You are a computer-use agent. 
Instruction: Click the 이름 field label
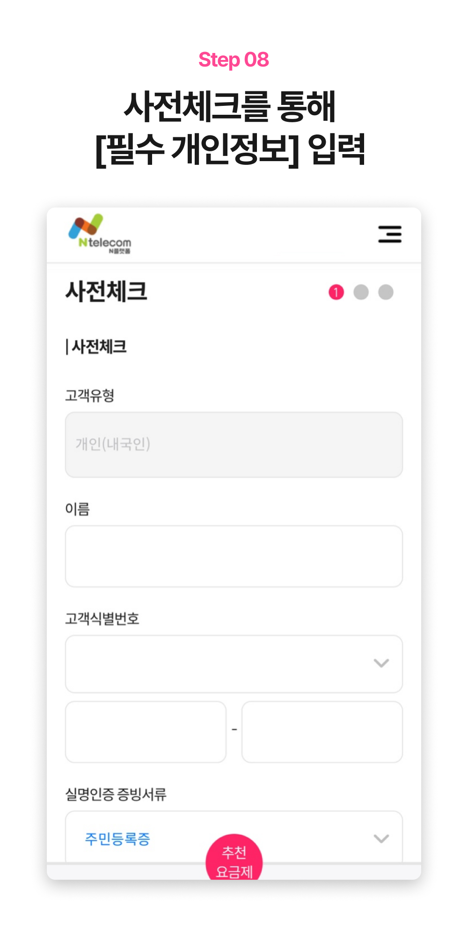click(x=77, y=509)
